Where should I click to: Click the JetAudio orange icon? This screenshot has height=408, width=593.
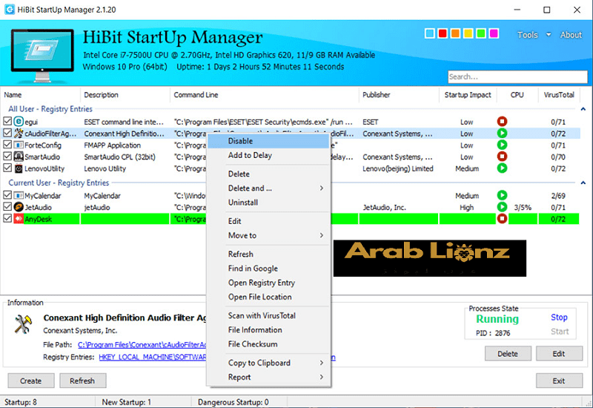[19, 207]
